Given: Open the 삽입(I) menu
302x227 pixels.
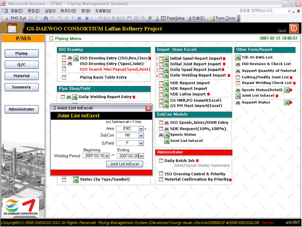Looking at the screenshot, I should pyautogui.click(x=50, y=11).
